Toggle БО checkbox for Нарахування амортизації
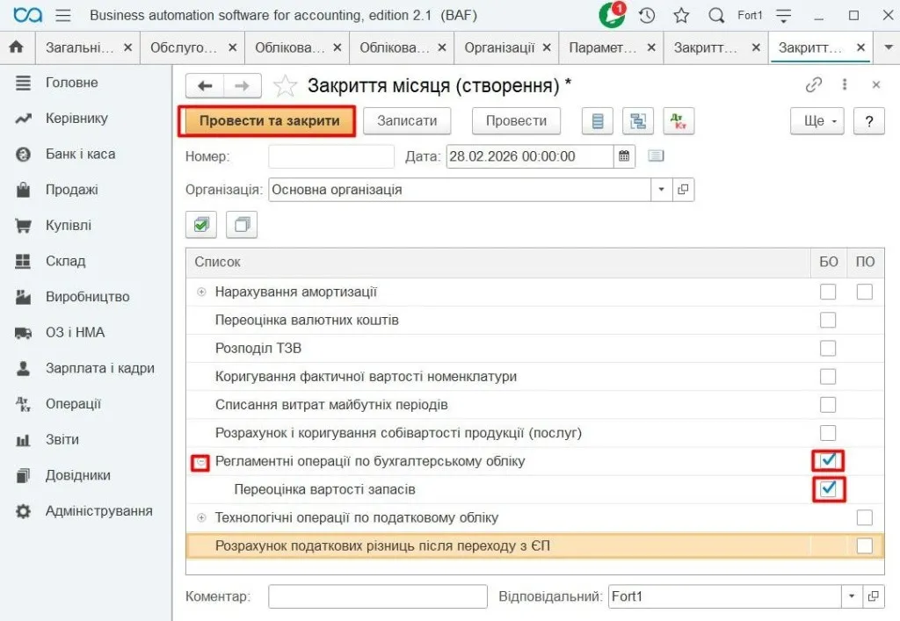 828,292
